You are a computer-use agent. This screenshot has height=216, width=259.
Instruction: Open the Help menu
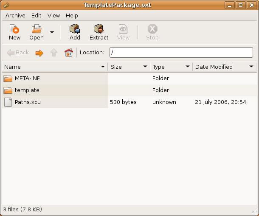pyautogui.click(x=72, y=15)
